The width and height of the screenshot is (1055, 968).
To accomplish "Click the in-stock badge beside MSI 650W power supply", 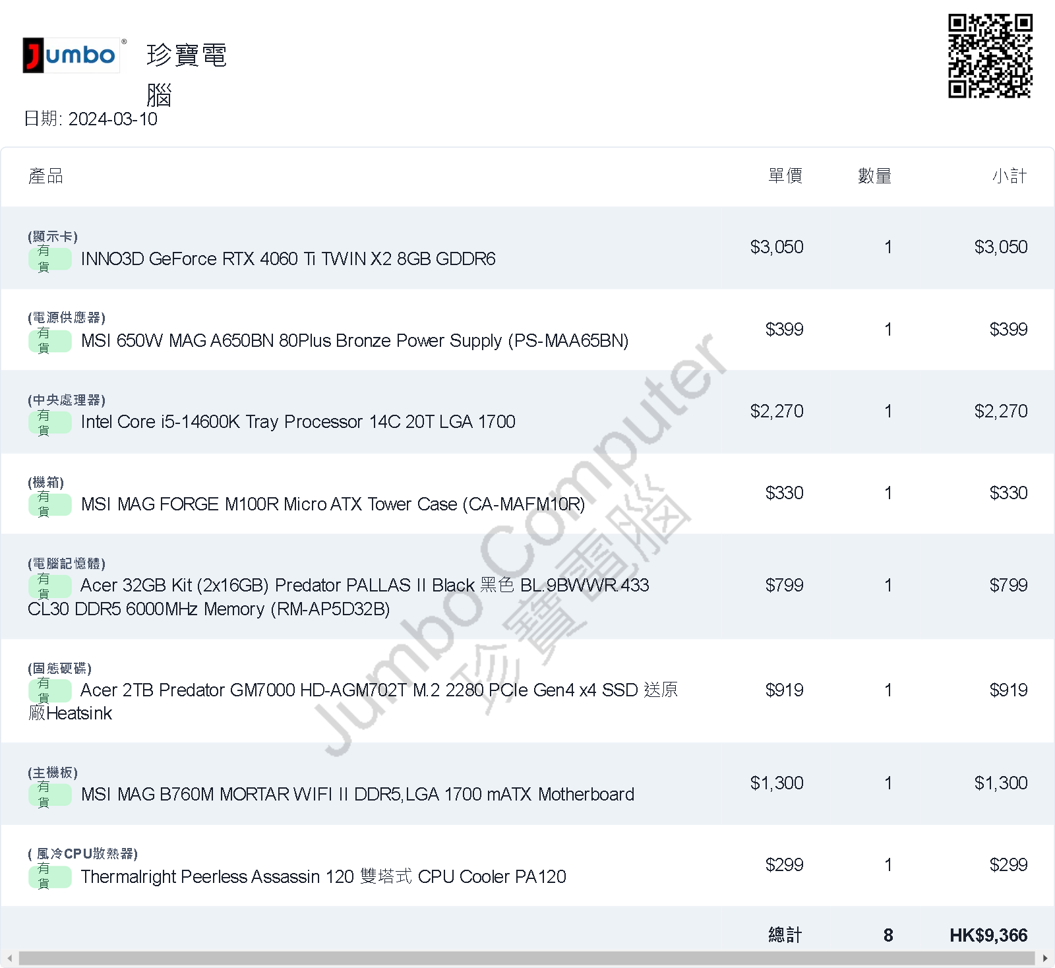I will [50, 340].
